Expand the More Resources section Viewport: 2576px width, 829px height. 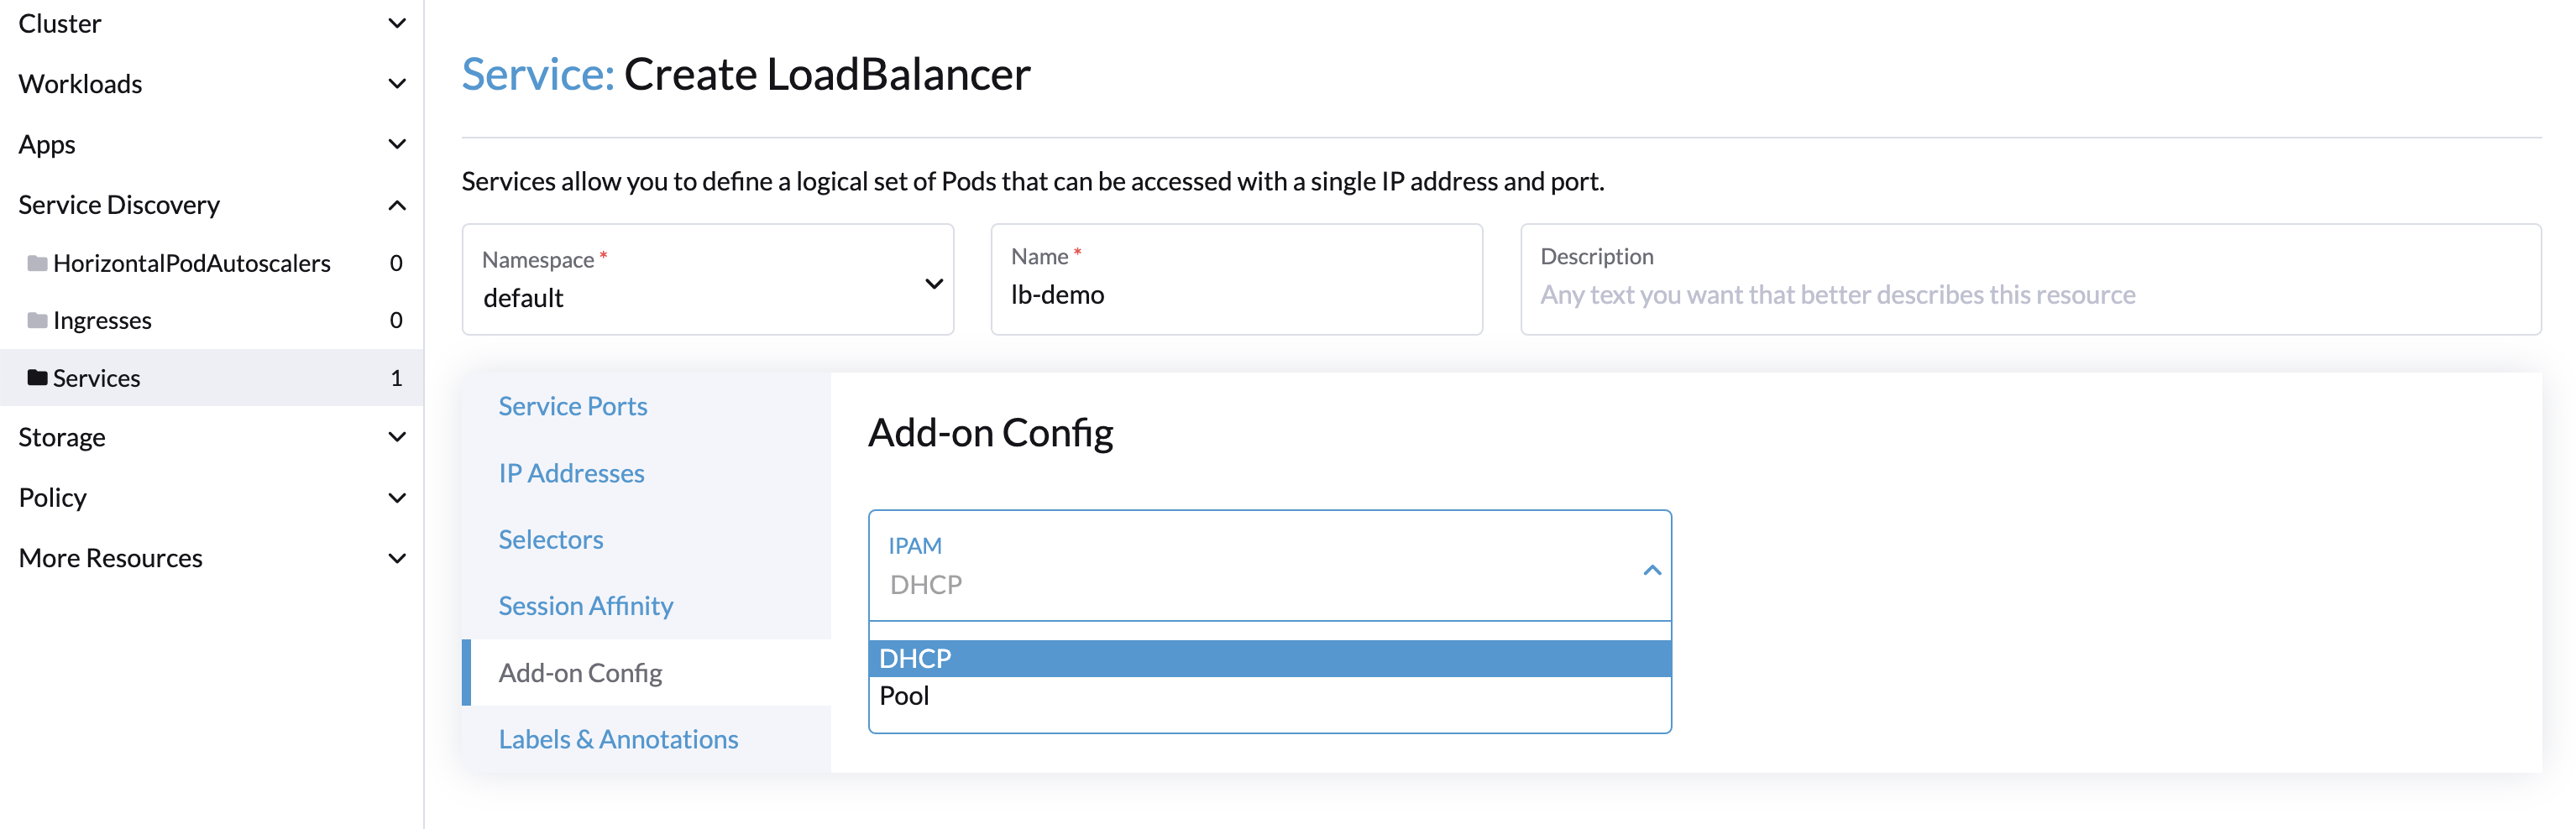pyautogui.click(x=396, y=557)
